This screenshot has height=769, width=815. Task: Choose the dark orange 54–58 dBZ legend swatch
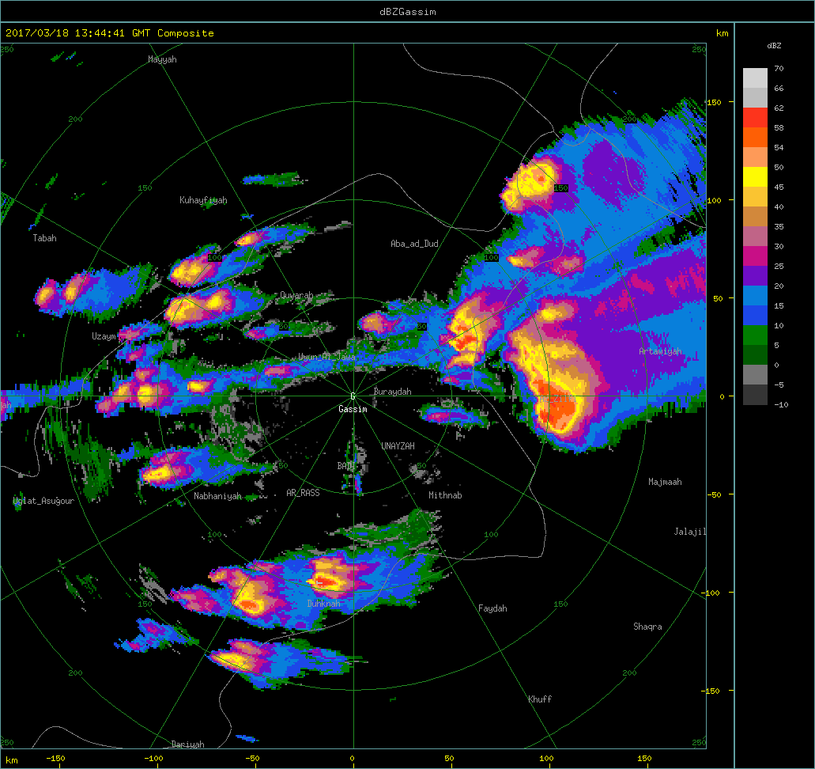(x=755, y=138)
